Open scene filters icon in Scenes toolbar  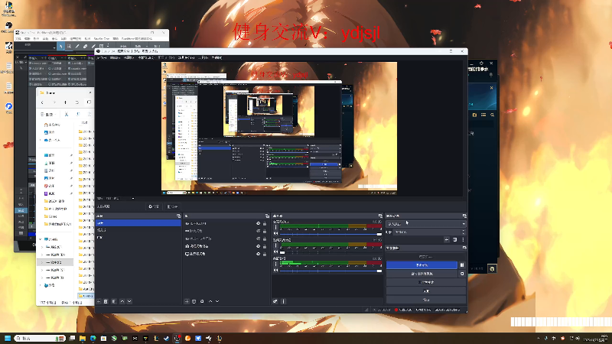[x=114, y=301]
